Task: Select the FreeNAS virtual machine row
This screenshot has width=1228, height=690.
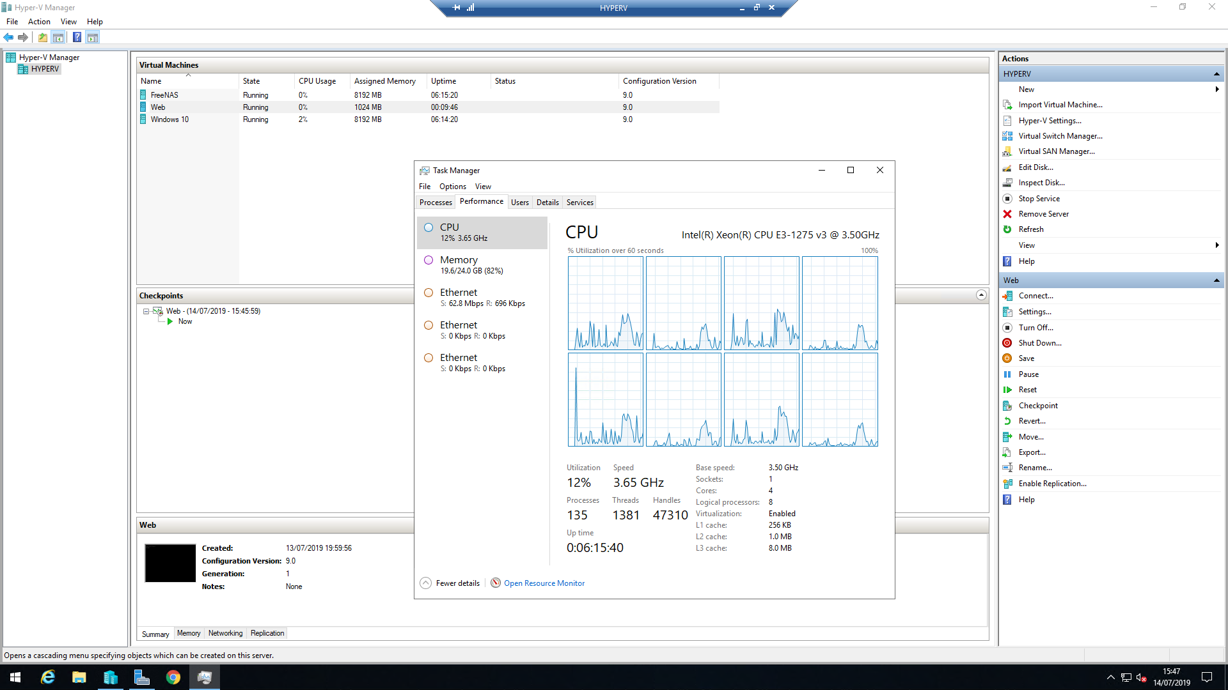Action: click(x=429, y=95)
